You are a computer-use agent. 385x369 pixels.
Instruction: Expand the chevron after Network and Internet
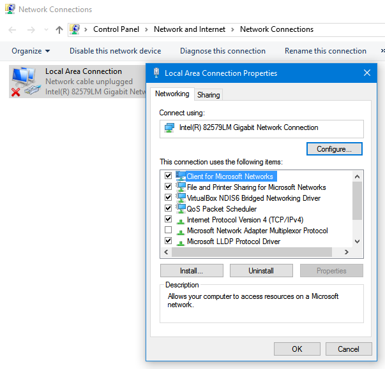[232, 30]
